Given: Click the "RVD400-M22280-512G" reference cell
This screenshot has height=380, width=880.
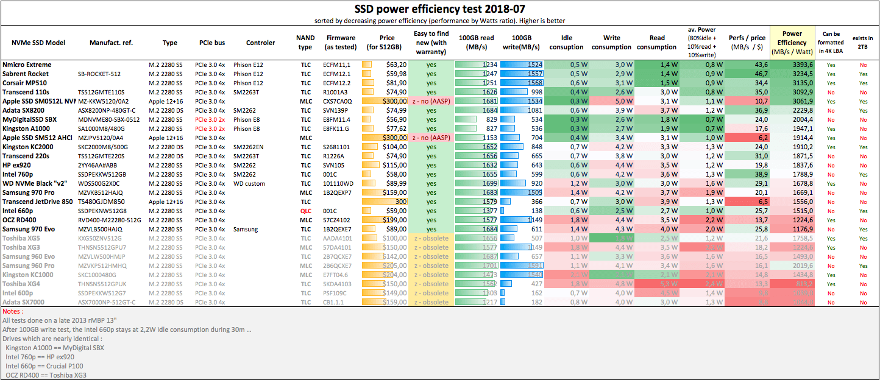Looking at the screenshot, I should [110, 220].
